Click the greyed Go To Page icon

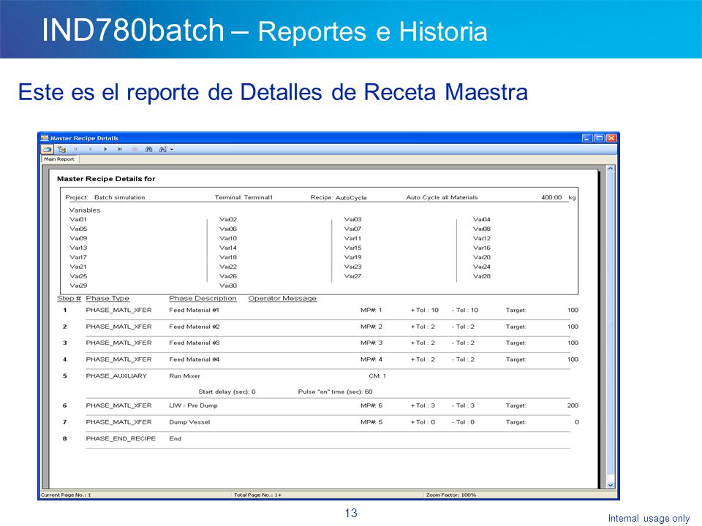pyautogui.click(x=135, y=149)
